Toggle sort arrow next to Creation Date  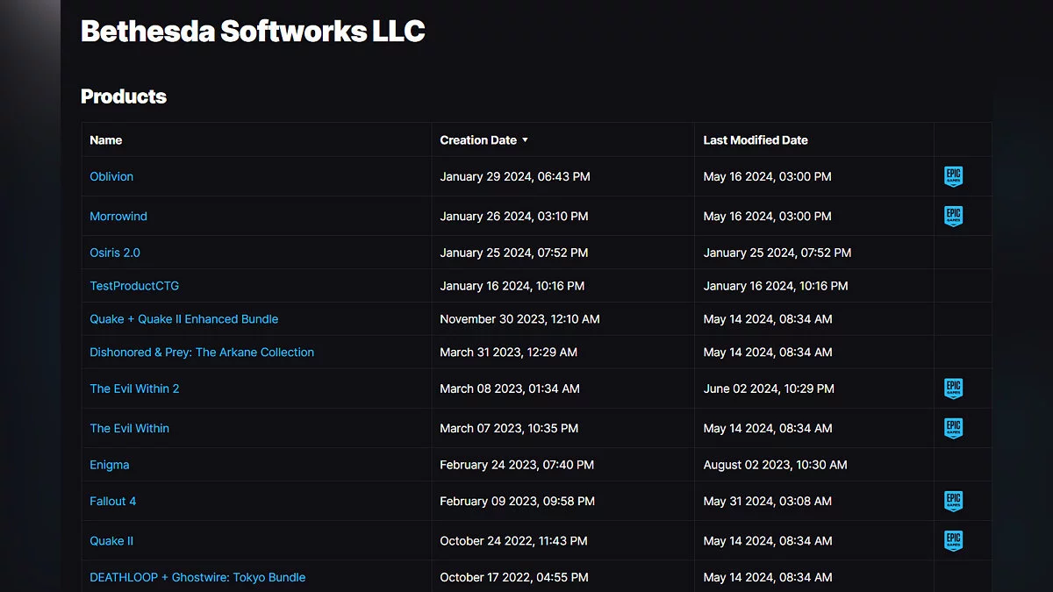click(525, 140)
